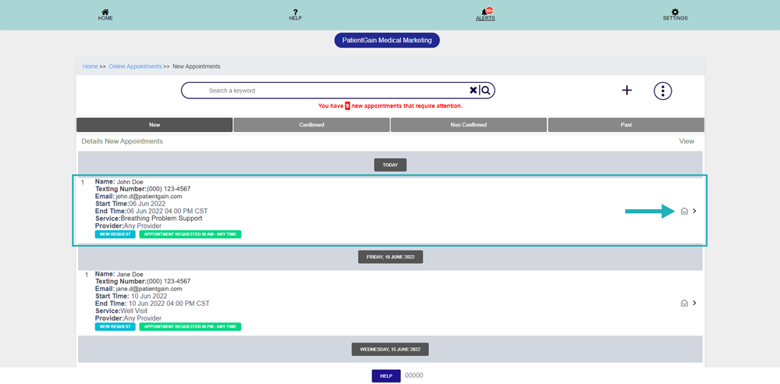
Task: Open the Alerts bell icon
Action: [x=485, y=12]
